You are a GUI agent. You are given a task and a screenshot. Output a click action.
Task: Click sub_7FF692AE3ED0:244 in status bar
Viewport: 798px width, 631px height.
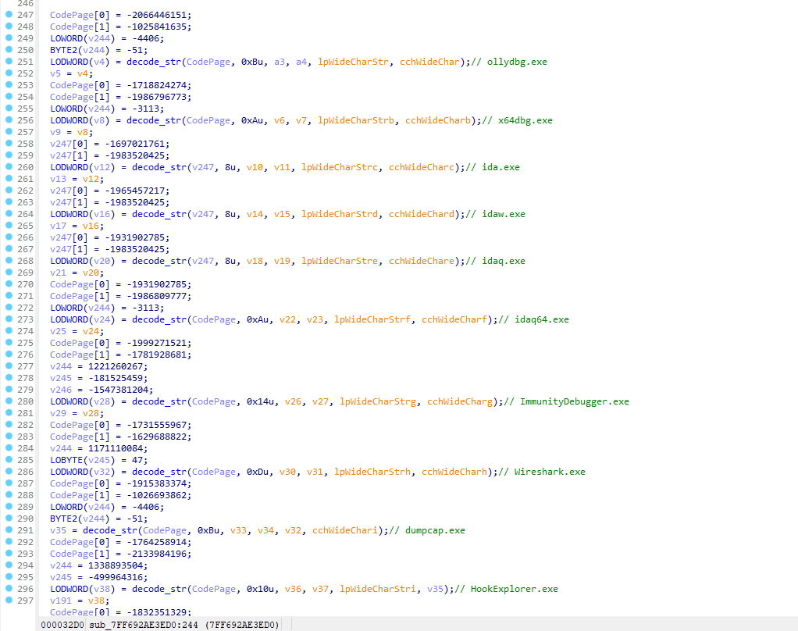click(144, 625)
